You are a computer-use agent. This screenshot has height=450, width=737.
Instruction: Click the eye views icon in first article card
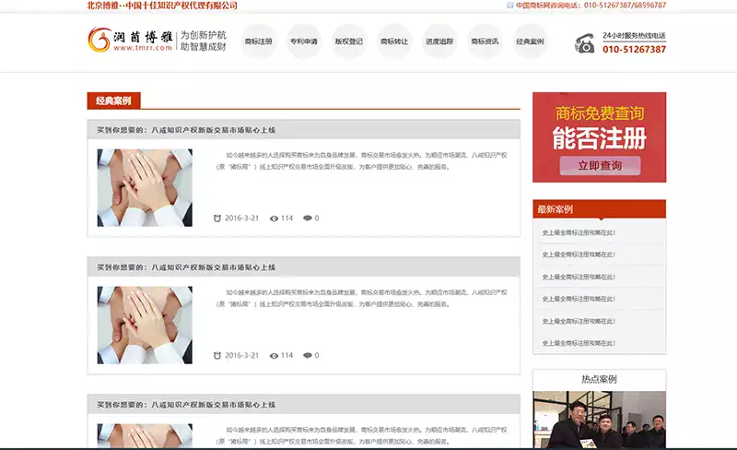click(274, 219)
